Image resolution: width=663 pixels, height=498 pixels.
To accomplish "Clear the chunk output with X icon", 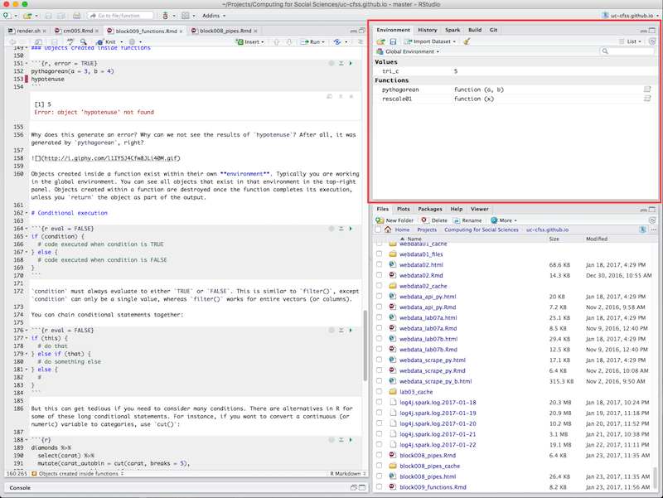I will (351, 96).
